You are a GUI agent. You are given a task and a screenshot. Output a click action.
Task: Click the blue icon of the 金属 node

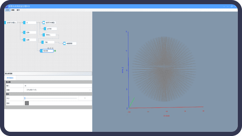(24, 40)
